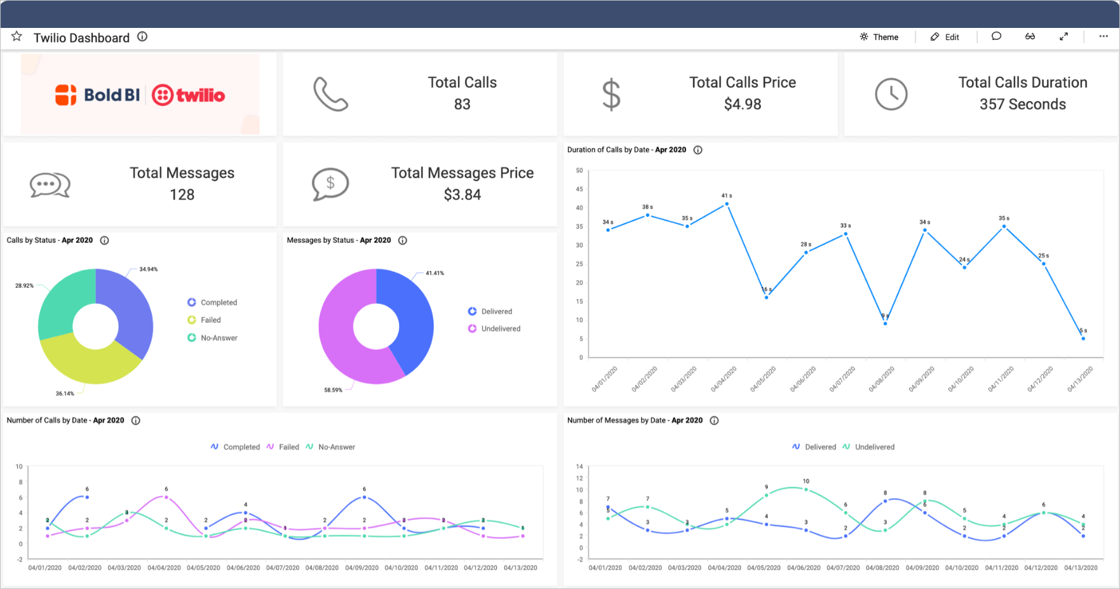Image resolution: width=1120 pixels, height=589 pixels.
Task: Click the clock icon in Total Calls Duration
Action: pos(891,95)
